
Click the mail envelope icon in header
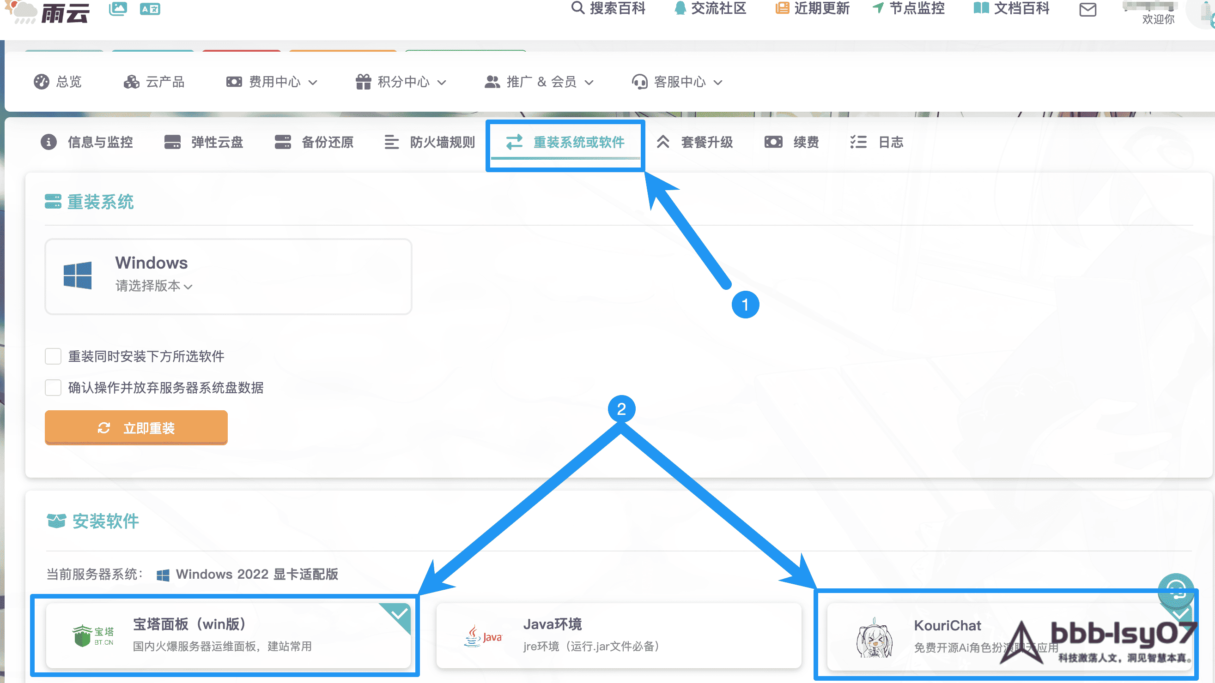pyautogui.click(x=1087, y=9)
